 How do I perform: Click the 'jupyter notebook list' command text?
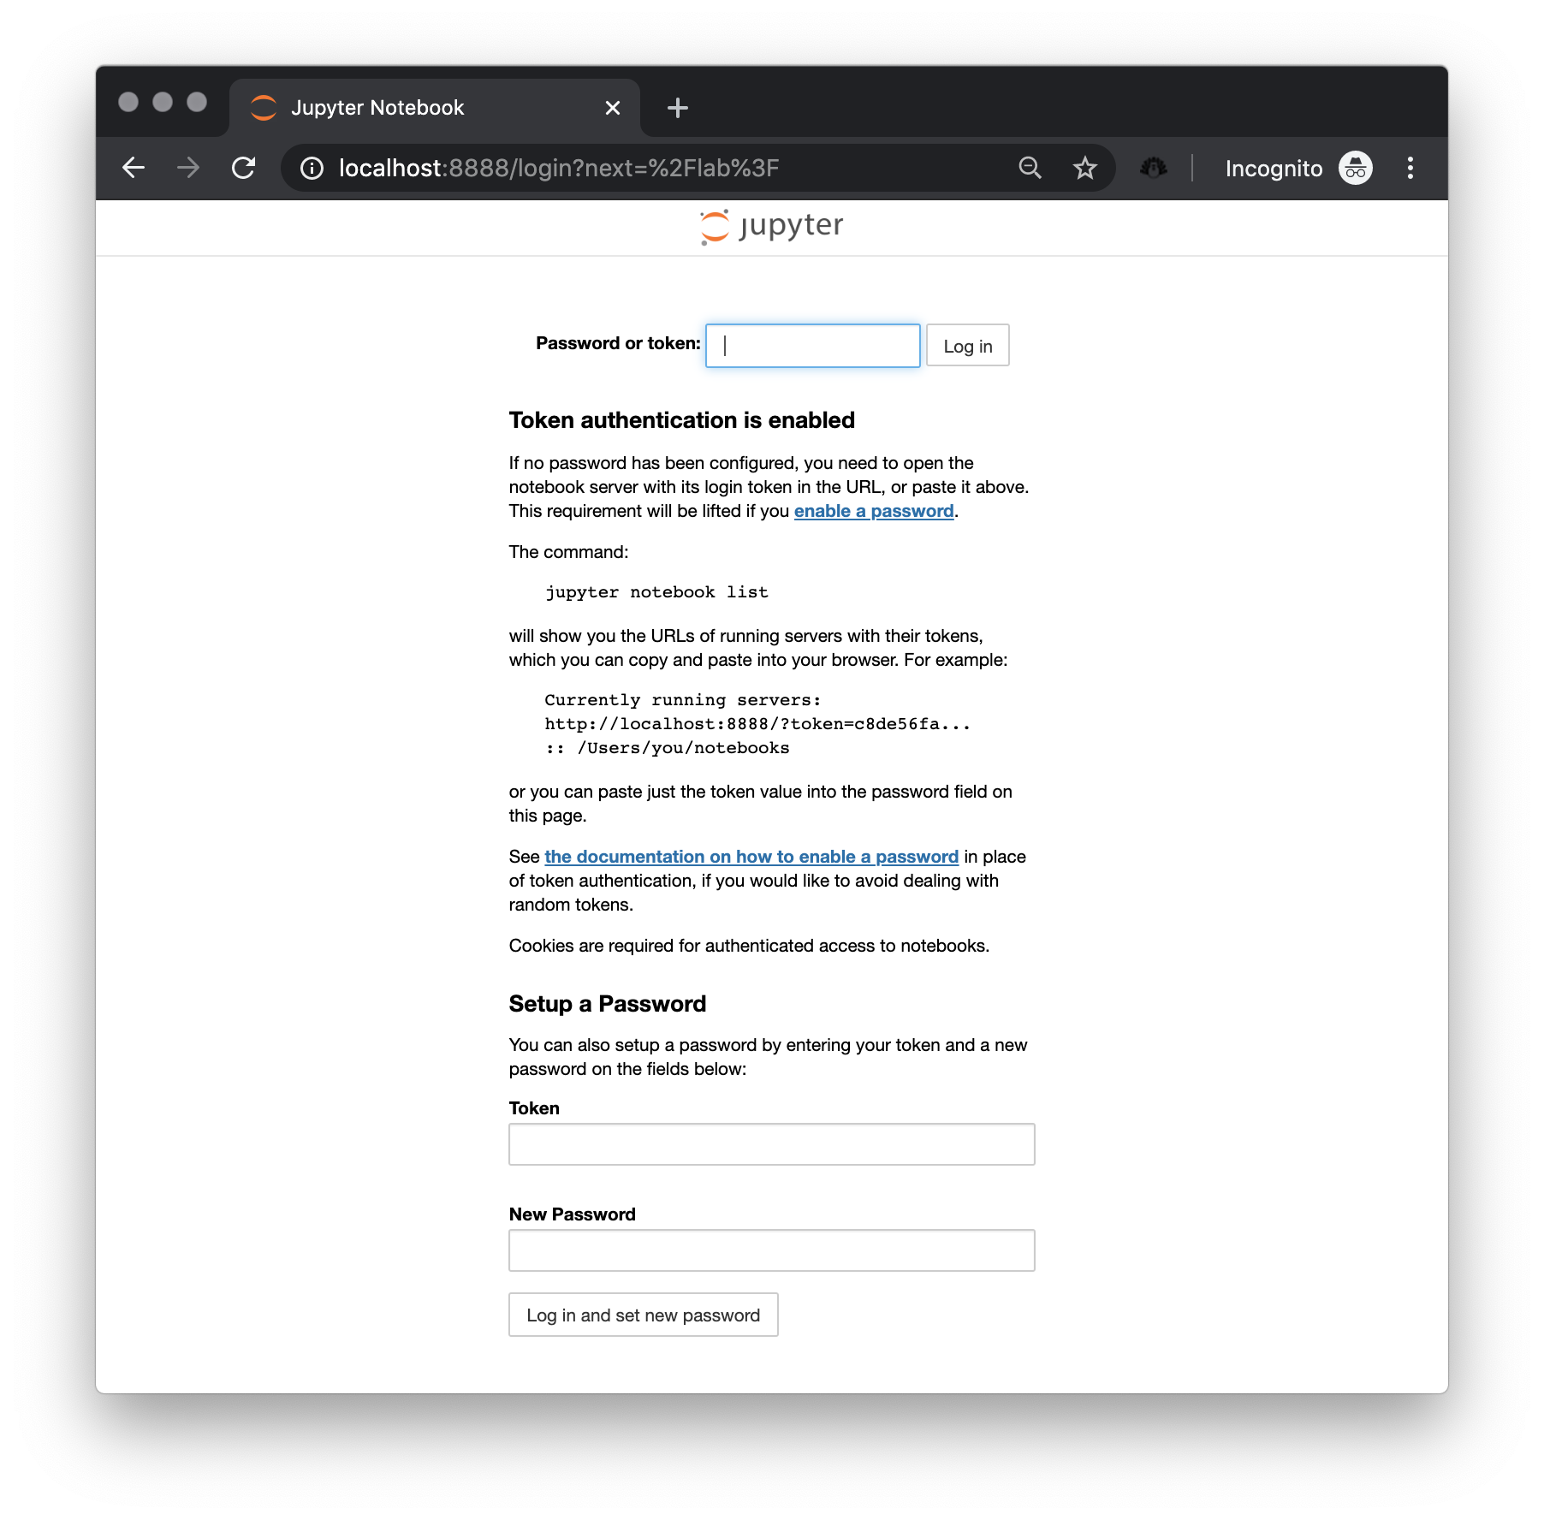[656, 592]
